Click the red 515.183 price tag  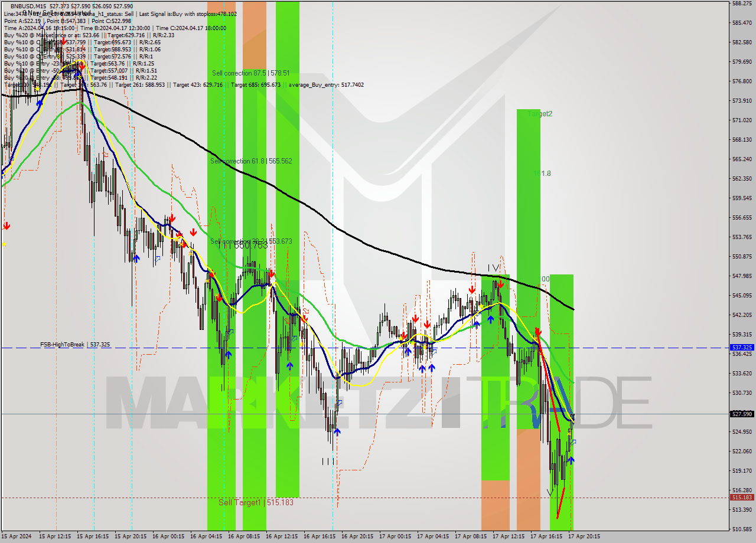point(742,498)
